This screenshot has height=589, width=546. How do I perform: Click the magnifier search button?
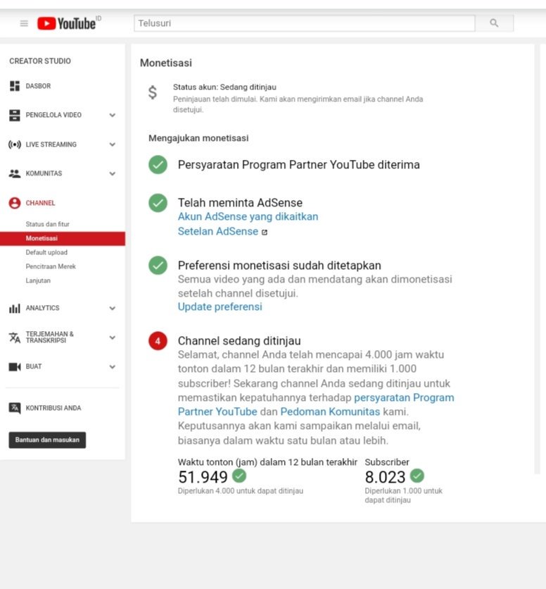click(x=494, y=23)
